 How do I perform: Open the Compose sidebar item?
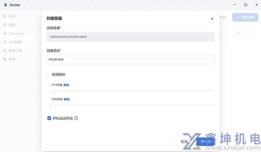point(13,34)
